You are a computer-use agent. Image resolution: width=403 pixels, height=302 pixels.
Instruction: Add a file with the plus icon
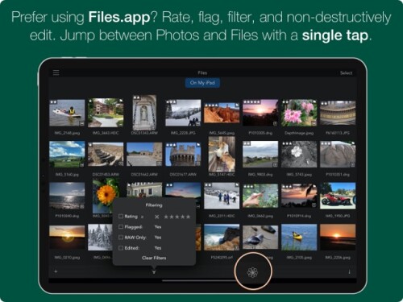click(x=56, y=271)
